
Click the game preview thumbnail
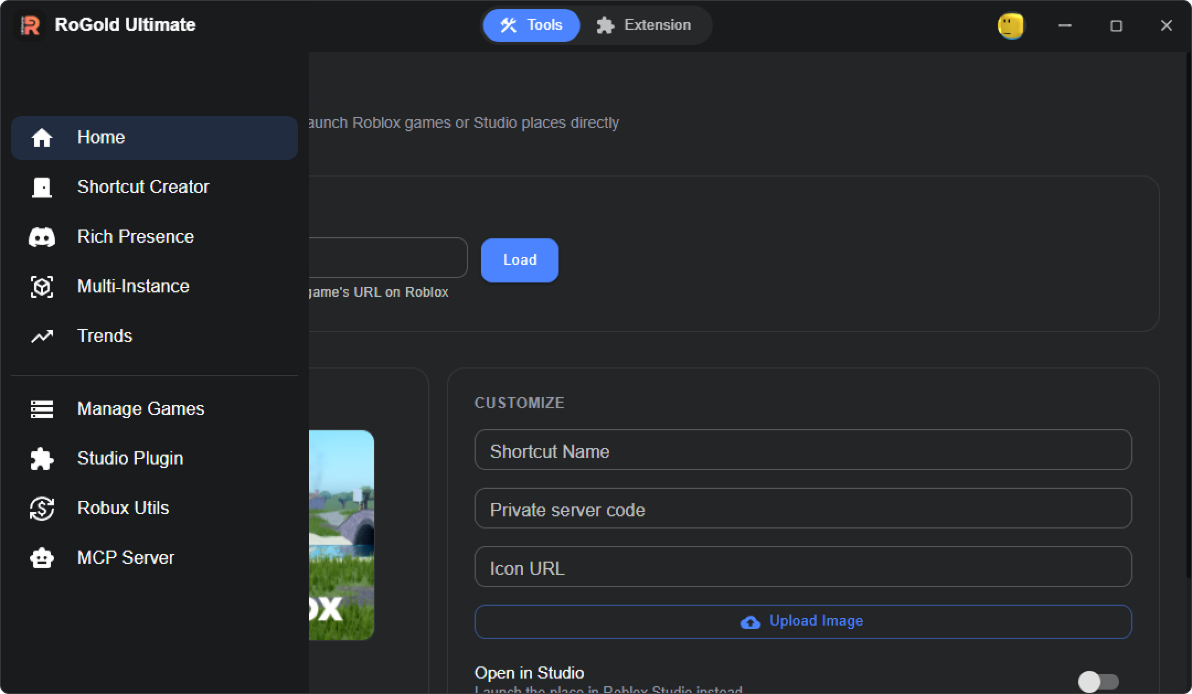[x=342, y=535]
